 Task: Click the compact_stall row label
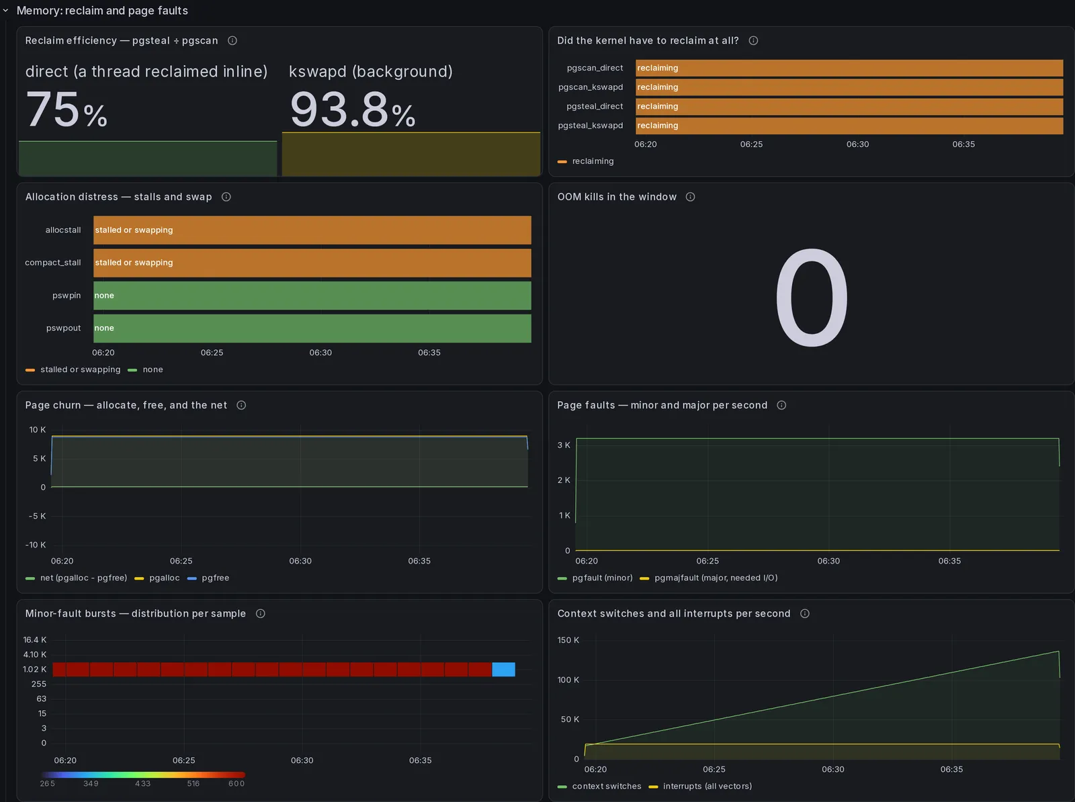(x=53, y=263)
